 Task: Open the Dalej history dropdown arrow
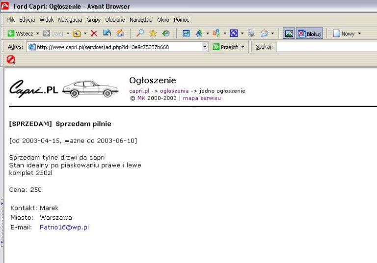click(68, 33)
